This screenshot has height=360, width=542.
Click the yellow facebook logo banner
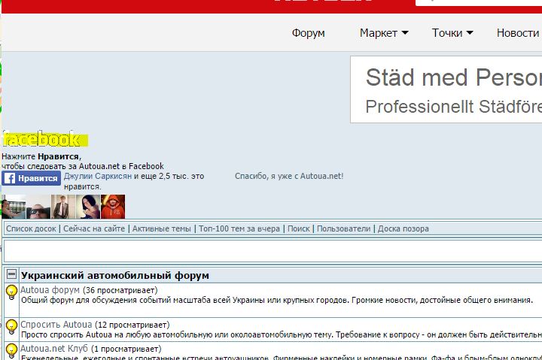point(45,140)
